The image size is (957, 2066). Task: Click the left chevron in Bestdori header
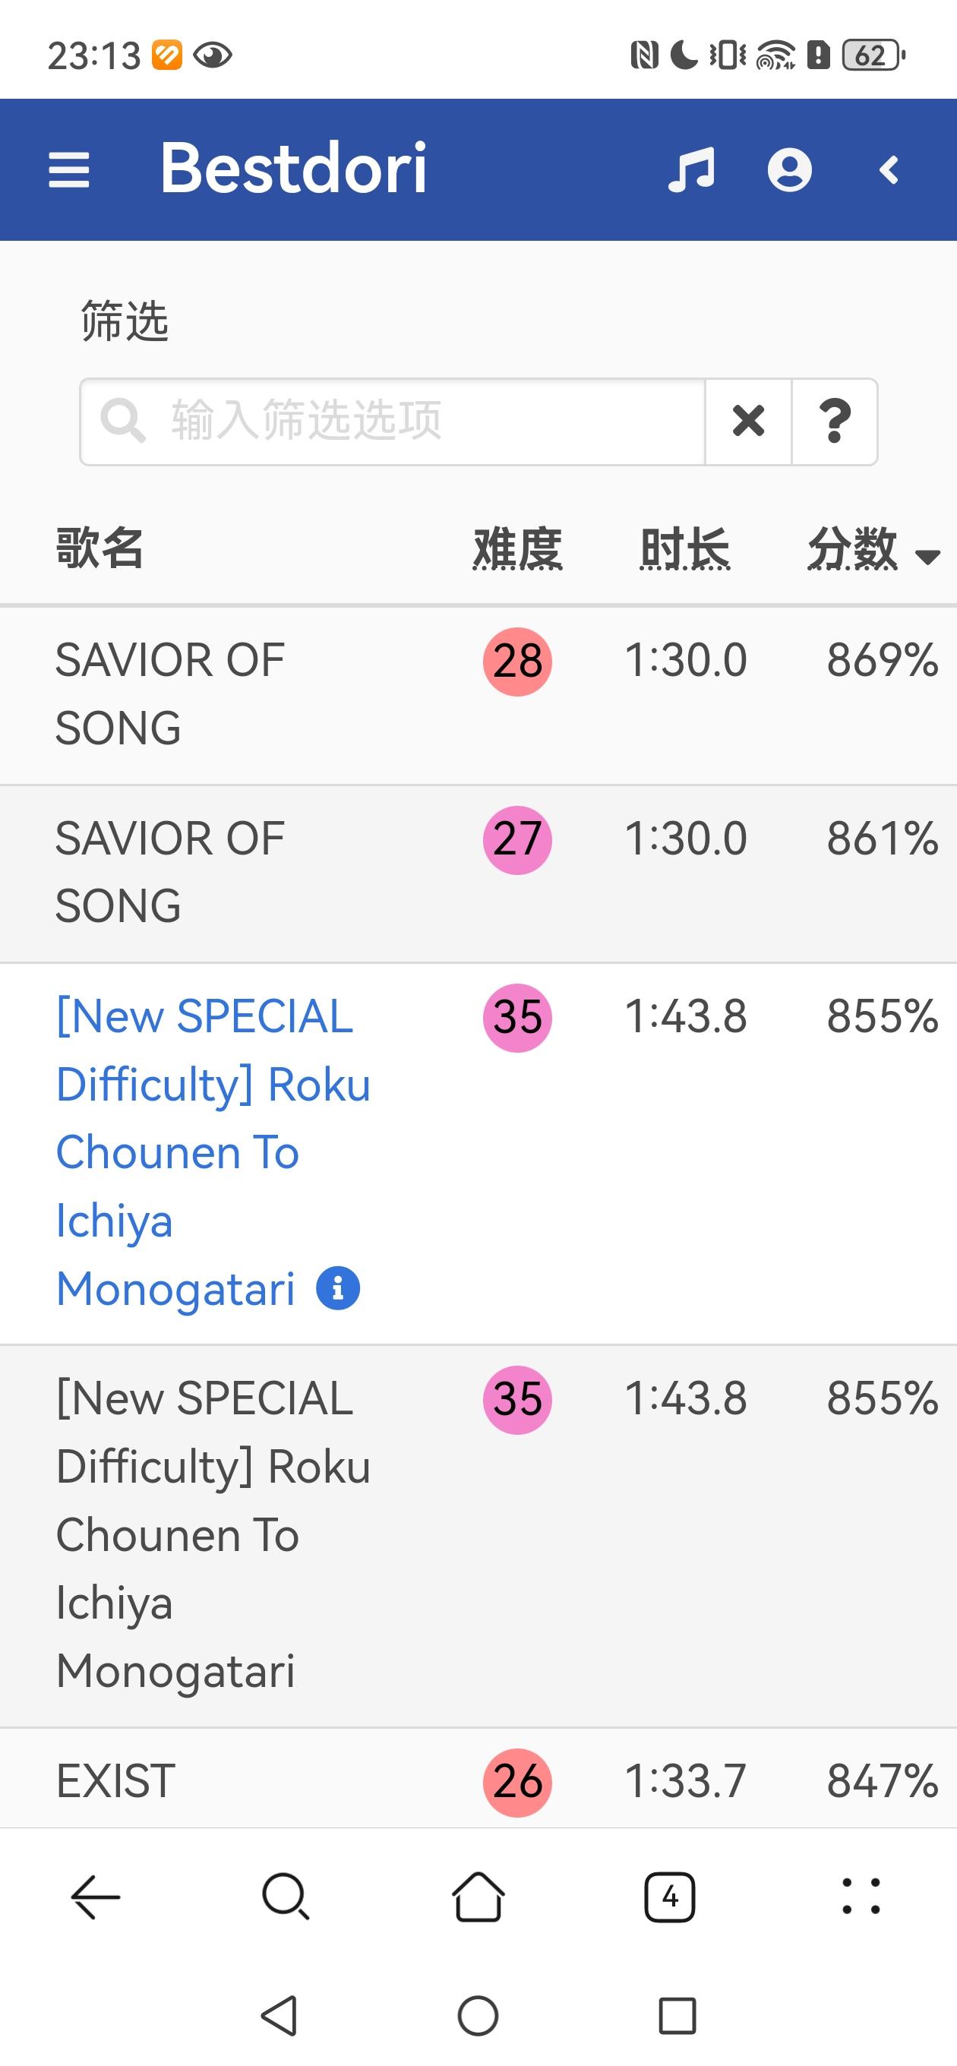click(889, 170)
